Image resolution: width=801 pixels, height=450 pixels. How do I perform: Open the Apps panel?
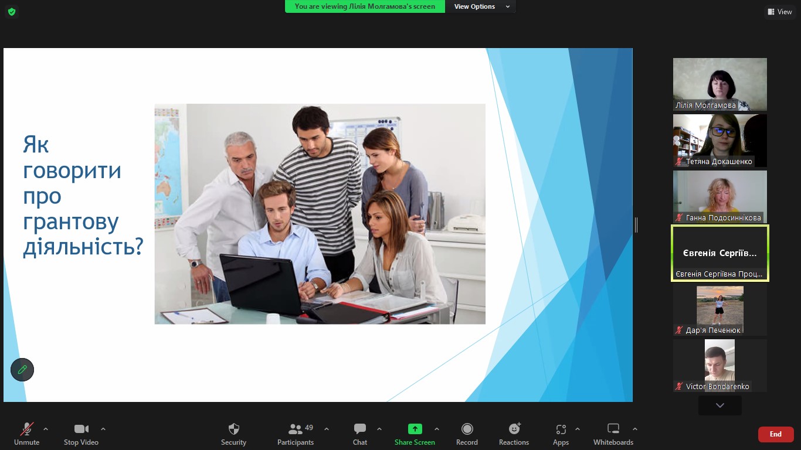click(x=561, y=434)
